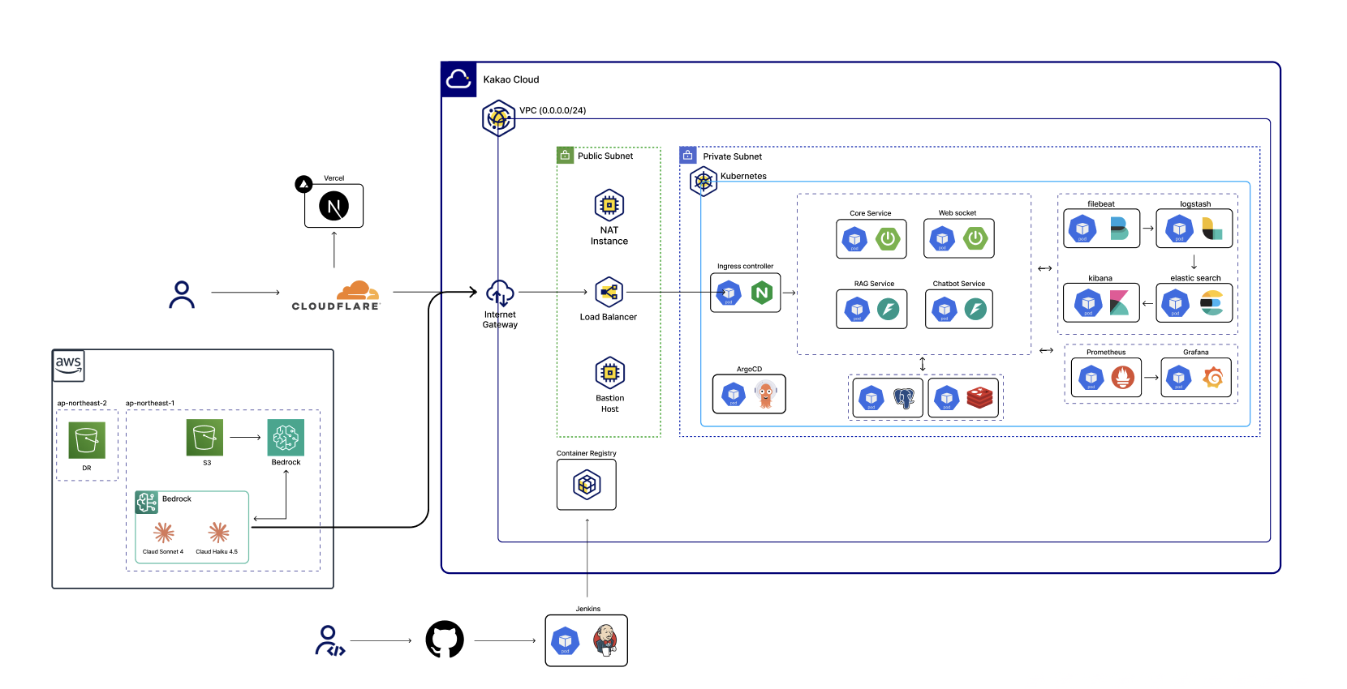This screenshot has height=689, width=1347.
Task: Click the logstash logo icon
Action: tap(1212, 228)
